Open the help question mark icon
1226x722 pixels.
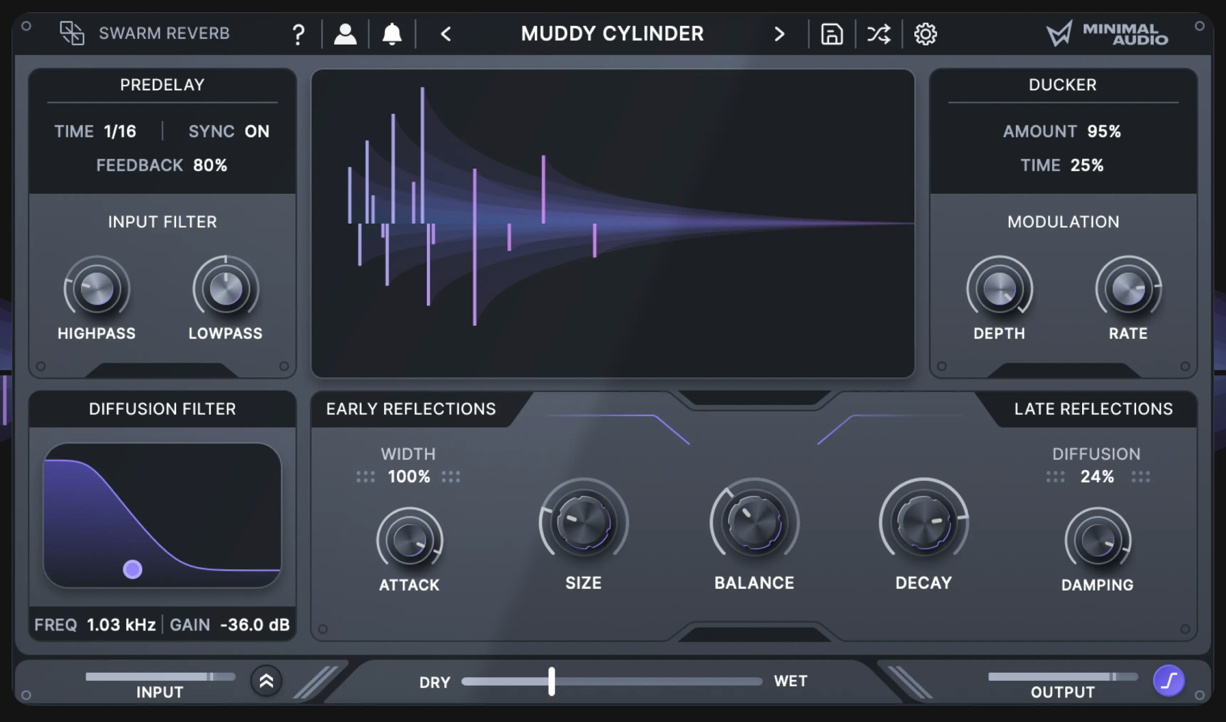point(298,35)
